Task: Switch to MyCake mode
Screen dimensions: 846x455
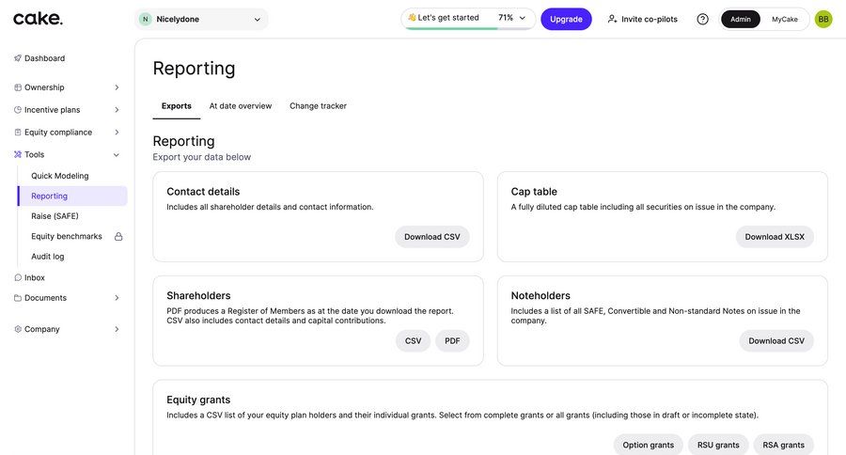Action: tap(785, 20)
